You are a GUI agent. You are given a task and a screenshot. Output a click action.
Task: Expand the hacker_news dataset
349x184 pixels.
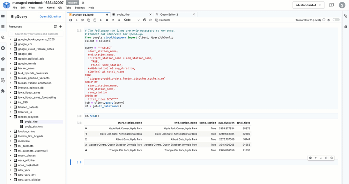tap(10, 68)
